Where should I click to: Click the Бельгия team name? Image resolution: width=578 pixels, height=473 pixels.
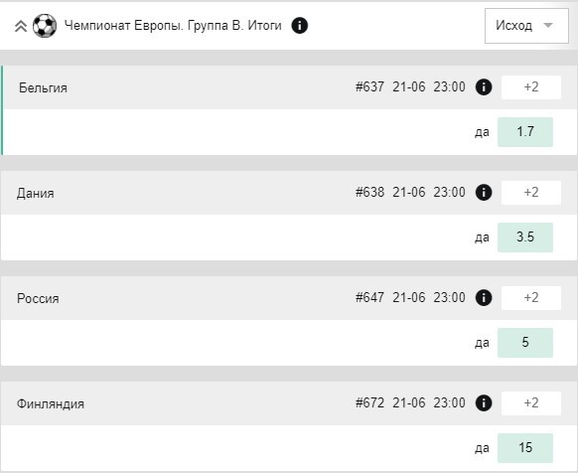[x=43, y=88]
